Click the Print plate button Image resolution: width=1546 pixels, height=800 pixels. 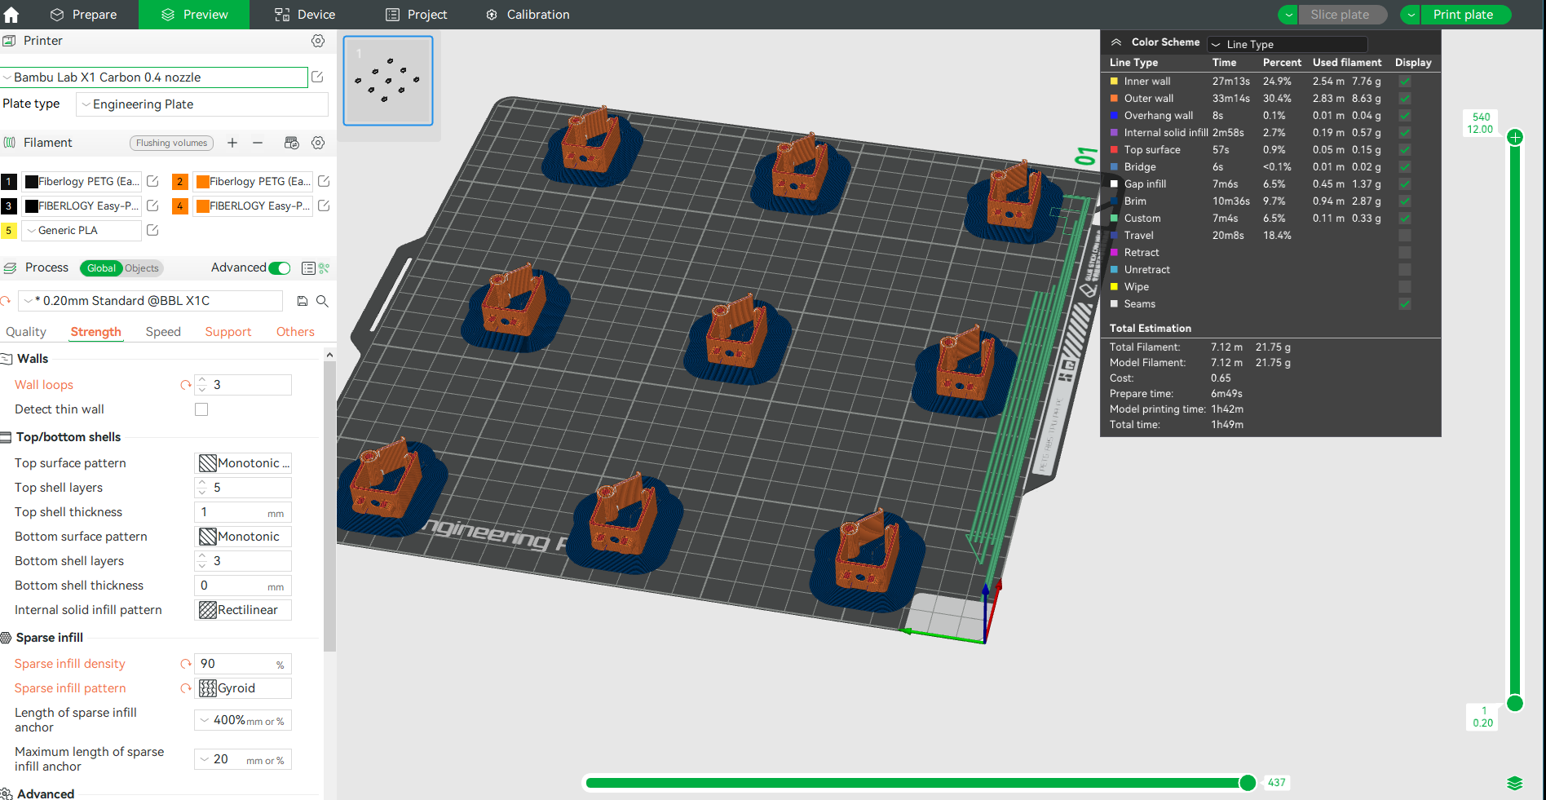(x=1465, y=15)
